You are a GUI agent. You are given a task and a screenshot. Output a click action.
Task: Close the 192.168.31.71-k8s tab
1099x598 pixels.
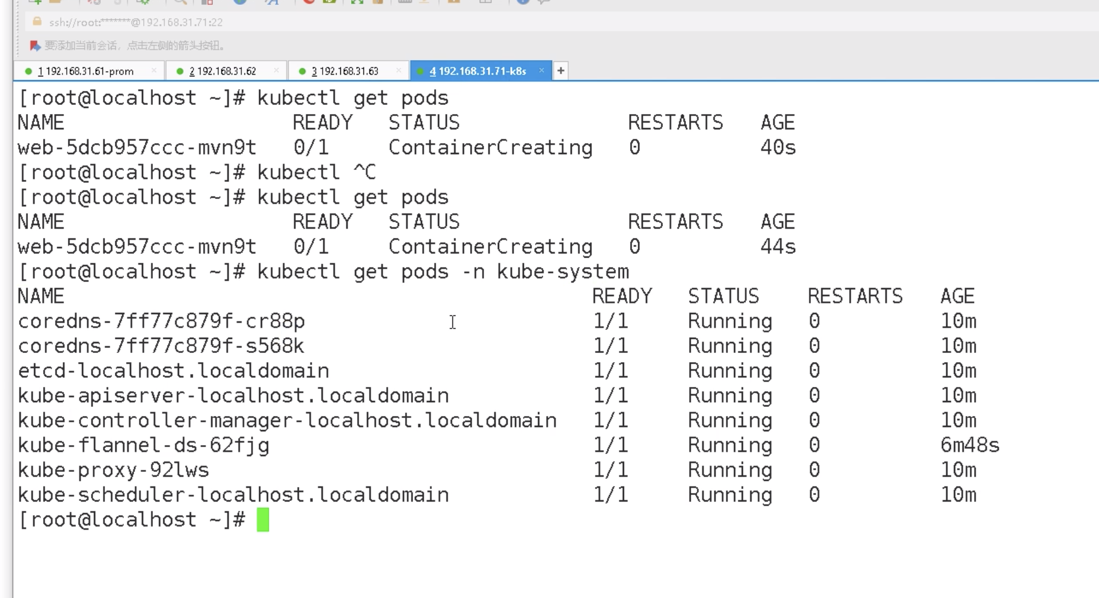click(542, 70)
